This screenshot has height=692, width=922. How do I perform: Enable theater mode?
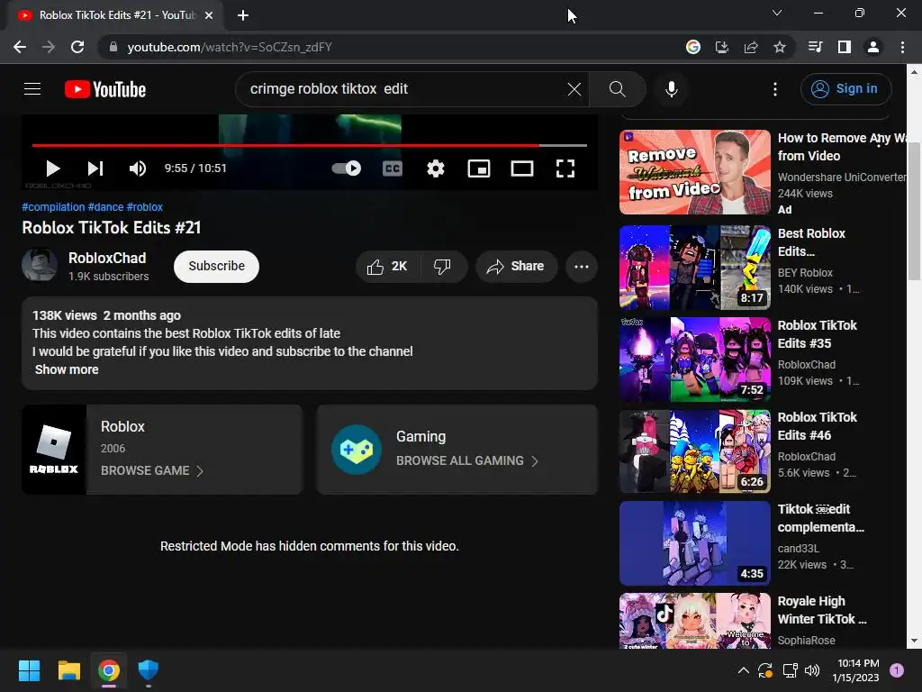[x=522, y=168]
